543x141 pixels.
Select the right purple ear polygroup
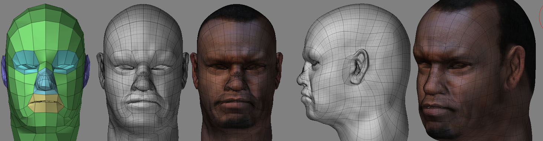[87, 69]
